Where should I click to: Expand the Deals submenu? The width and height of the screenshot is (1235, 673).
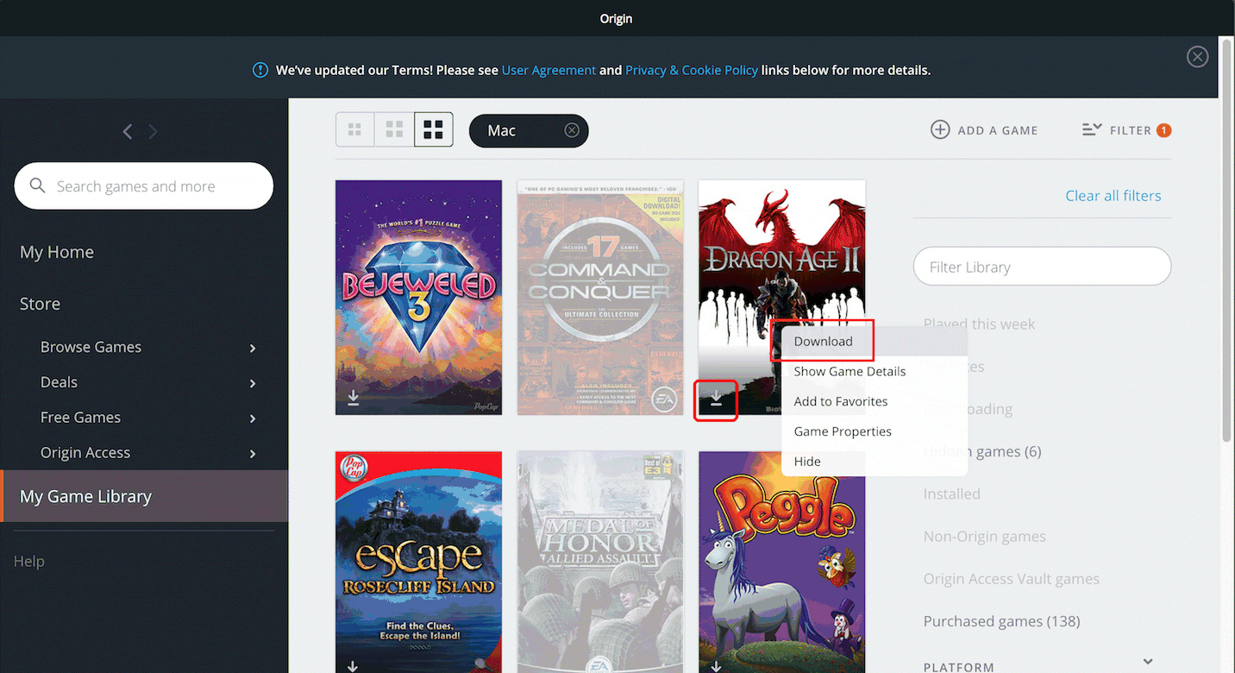pos(253,383)
